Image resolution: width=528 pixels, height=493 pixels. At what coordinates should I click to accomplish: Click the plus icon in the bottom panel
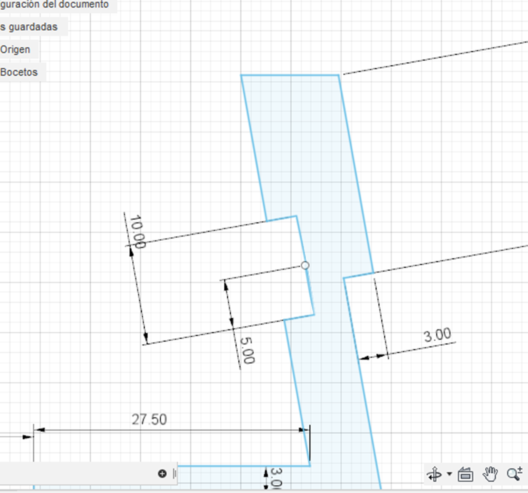[162, 473]
